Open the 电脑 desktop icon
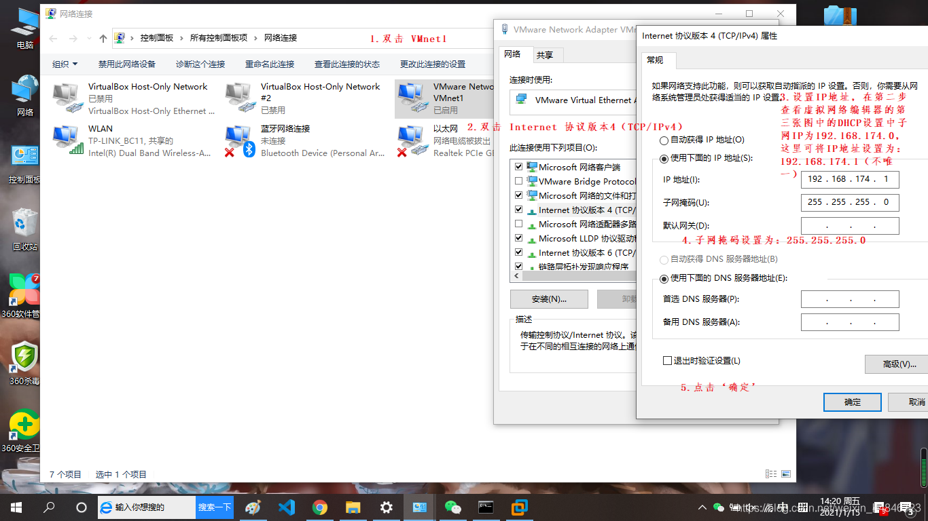The image size is (928, 521). coord(25,28)
